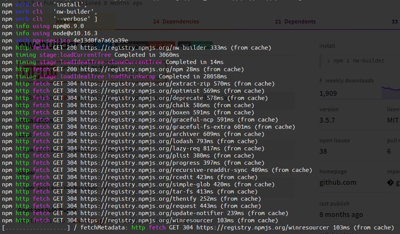Select the npm-session id 4e13d0fa7a65a39e

point(101,41)
